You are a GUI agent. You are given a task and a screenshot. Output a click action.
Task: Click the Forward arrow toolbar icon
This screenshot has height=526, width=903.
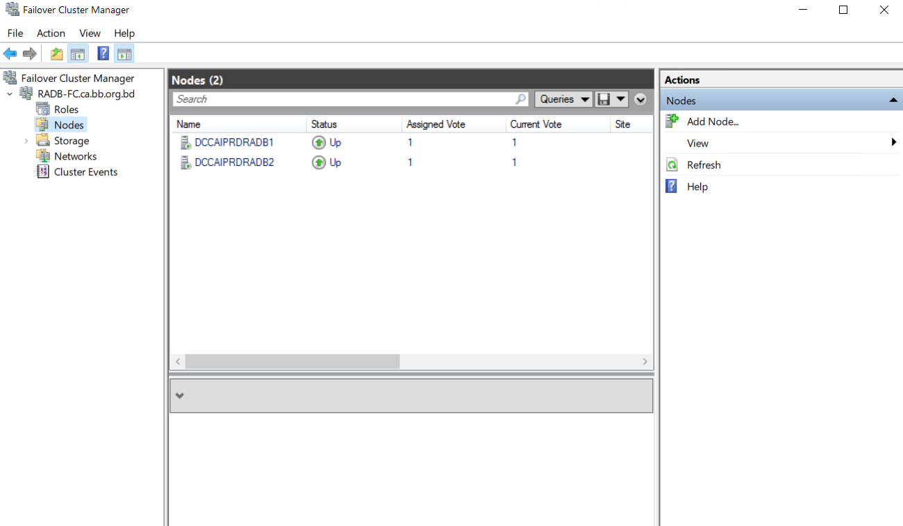pos(30,53)
